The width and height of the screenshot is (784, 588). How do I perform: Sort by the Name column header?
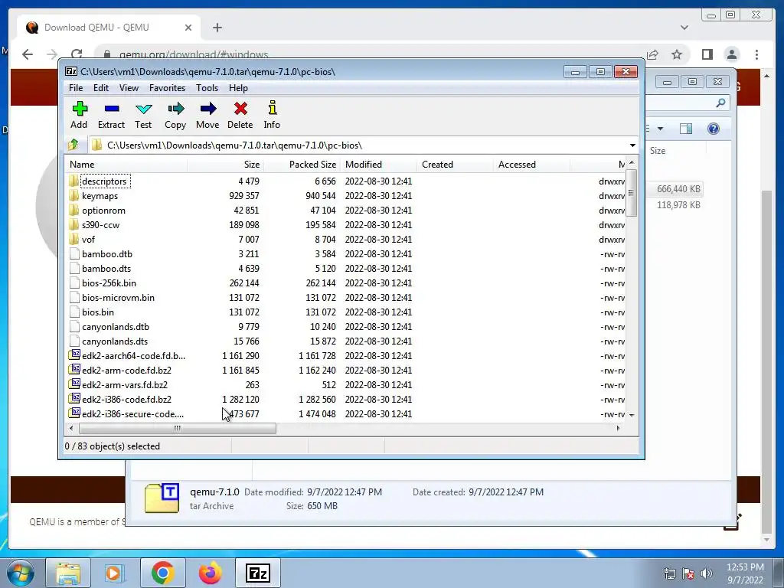coord(126,165)
